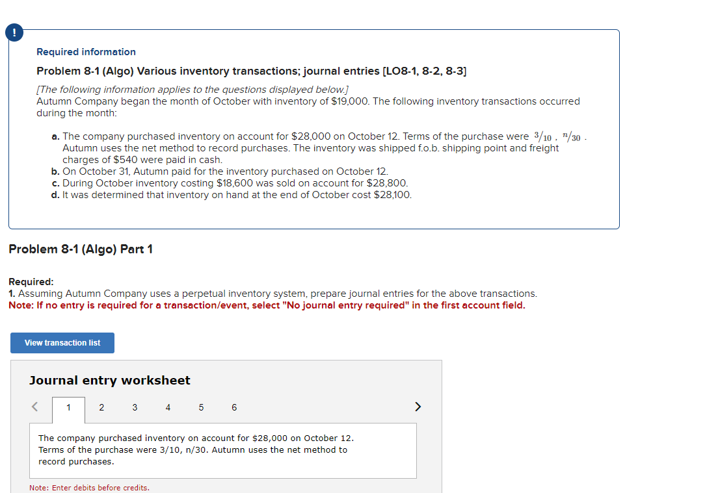
Task: Click the blue exclamation alert icon
Action: 14,32
